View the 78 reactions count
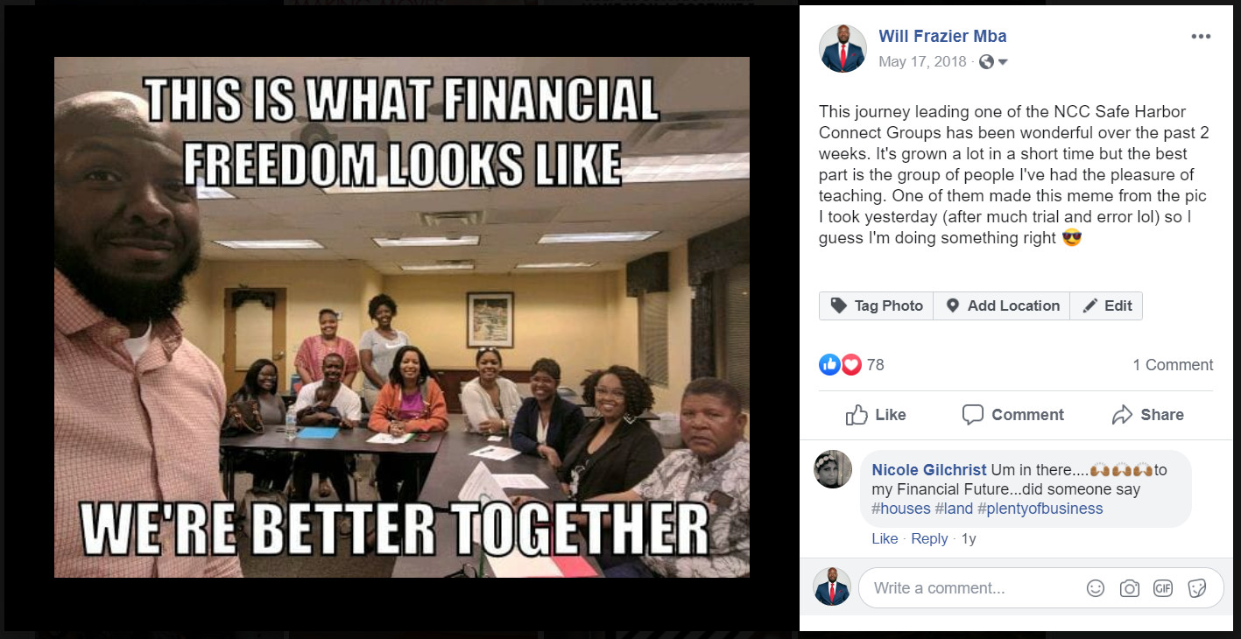This screenshot has width=1241, height=639. (875, 365)
